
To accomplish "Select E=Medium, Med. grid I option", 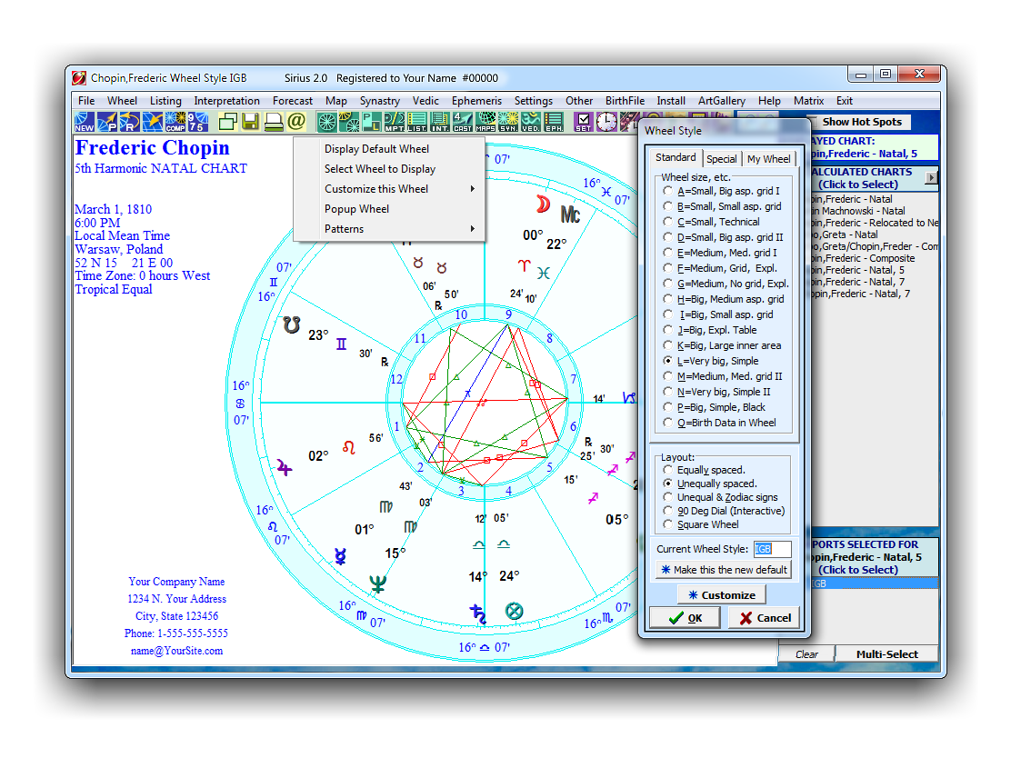I will click(720, 253).
